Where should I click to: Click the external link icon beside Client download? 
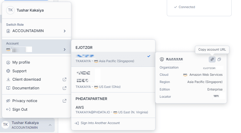coord(65,80)
